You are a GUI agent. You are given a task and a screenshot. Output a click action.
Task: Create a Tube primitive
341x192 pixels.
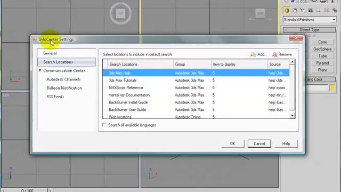(322, 56)
